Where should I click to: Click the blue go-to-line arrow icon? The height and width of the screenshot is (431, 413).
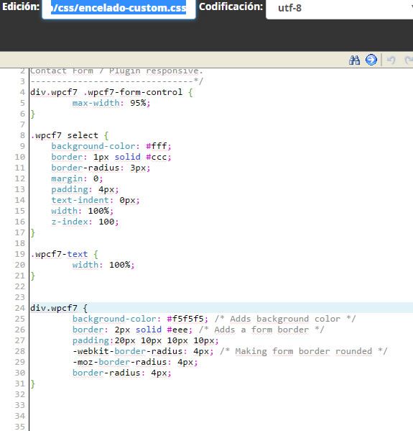coord(371,60)
